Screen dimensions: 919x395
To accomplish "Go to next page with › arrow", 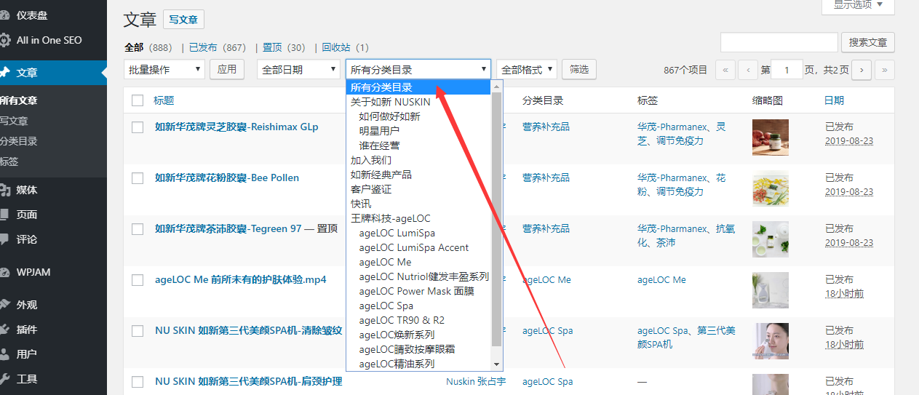I will pyautogui.click(x=862, y=70).
